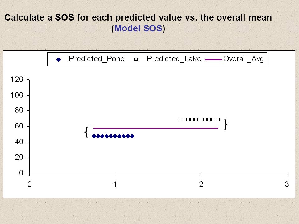Click the right curly brace annotation
The width and height of the screenshot is (299, 224).
click(225, 124)
